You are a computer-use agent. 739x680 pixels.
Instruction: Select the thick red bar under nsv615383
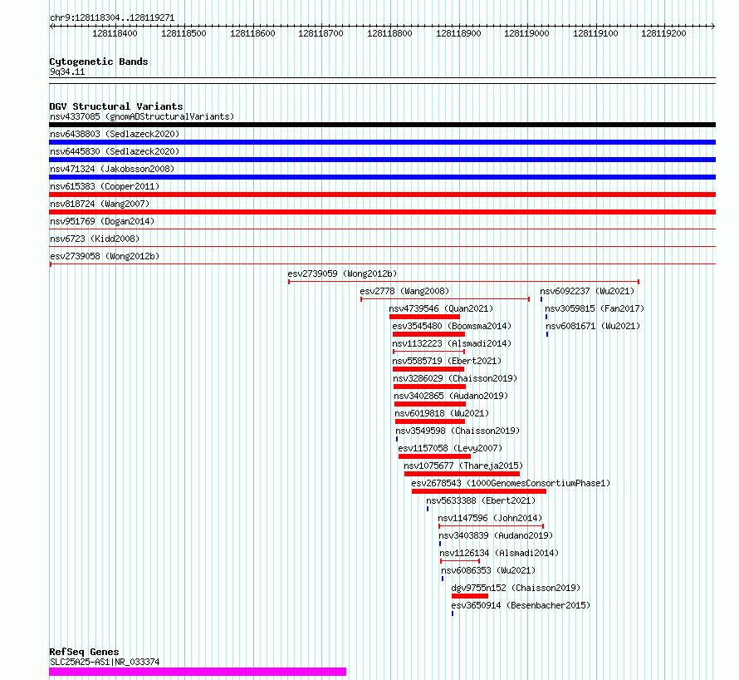point(382,195)
